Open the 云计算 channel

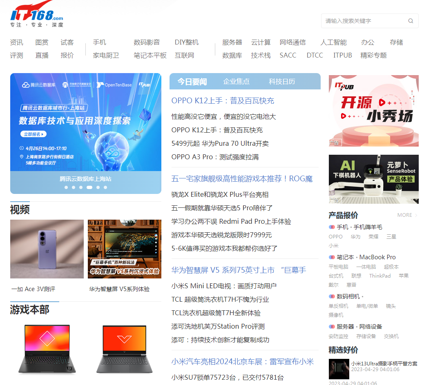[261, 42]
